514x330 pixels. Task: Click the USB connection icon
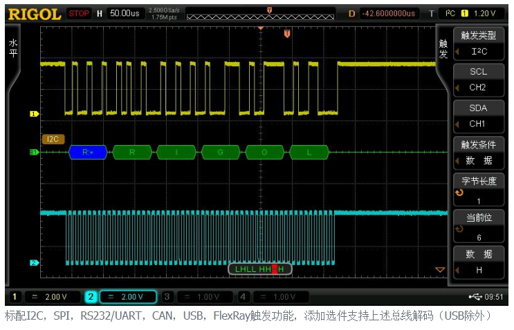click(475, 297)
